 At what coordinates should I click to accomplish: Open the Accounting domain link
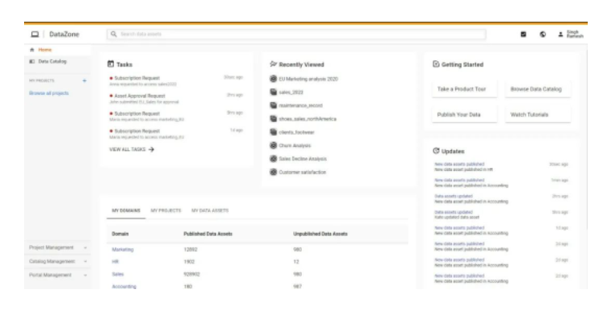(124, 287)
